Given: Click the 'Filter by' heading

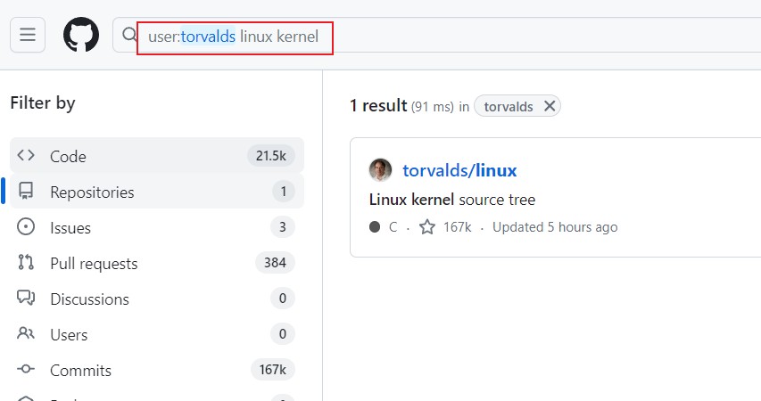Looking at the screenshot, I should tap(43, 103).
